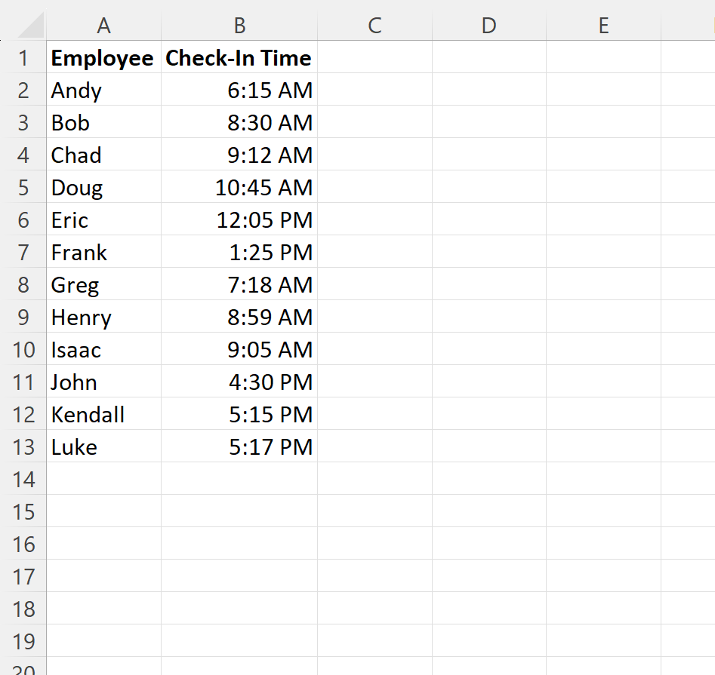Select row 10 header
Image resolution: width=715 pixels, height=675 pixels.
point(23,349)
